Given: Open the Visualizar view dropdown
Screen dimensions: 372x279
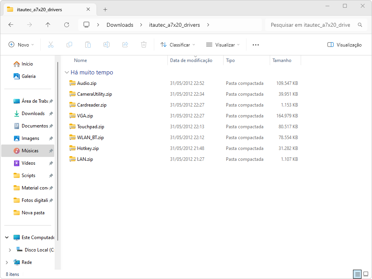Looking at the screenshot, I should (x=223, y=45).
